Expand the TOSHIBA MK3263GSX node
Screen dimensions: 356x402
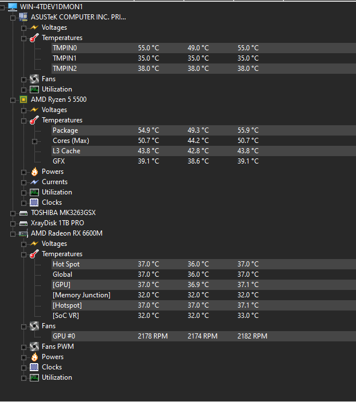coord(13,213)
